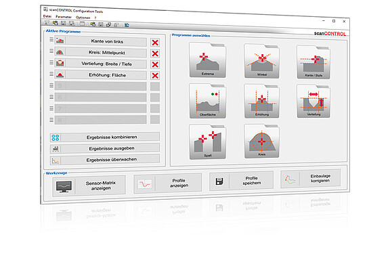The height and width of the screenshot is (260, 390).
Task: Remove the Kante von links program
Action: click(155, 43)
